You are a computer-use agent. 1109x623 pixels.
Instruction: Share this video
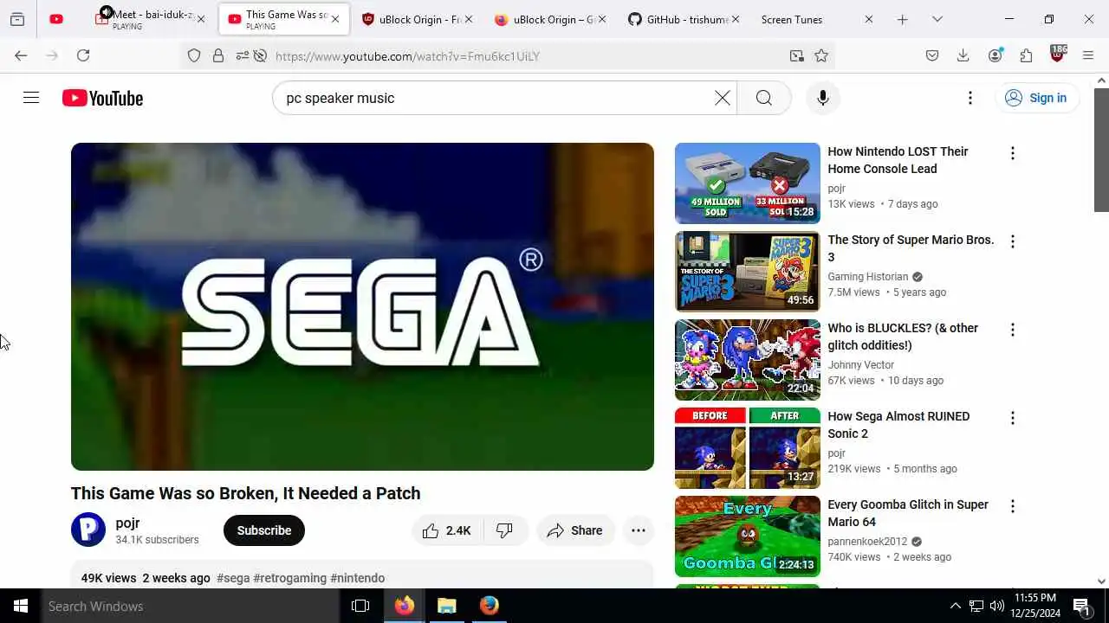(575, 530)
